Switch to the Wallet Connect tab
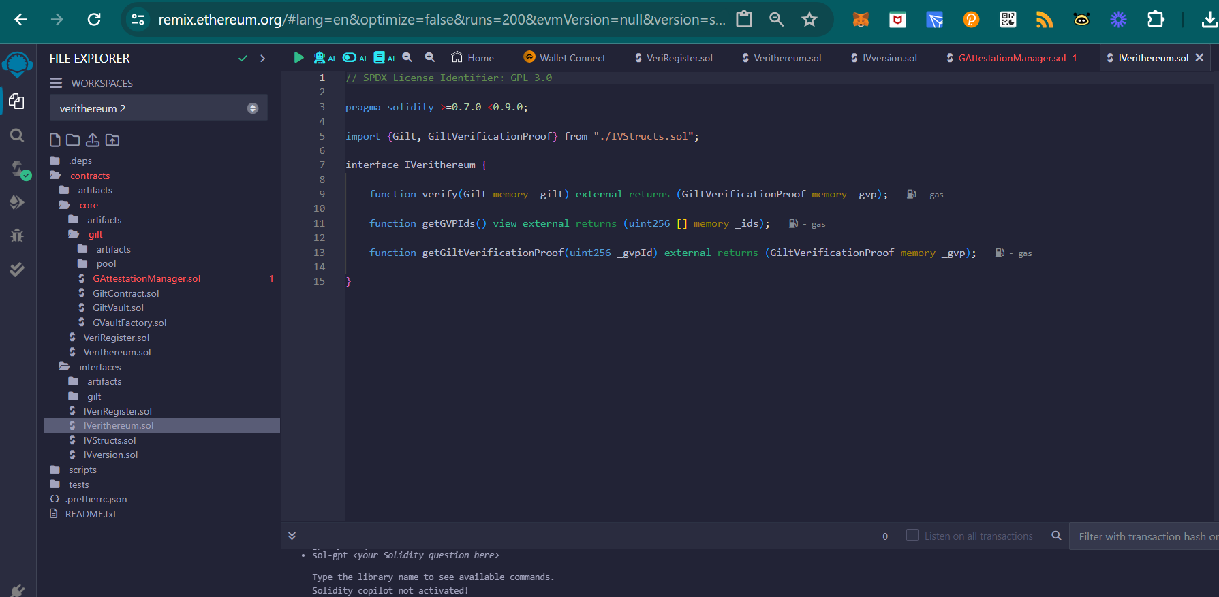The image size is (1219, 597). coord(564,58)
